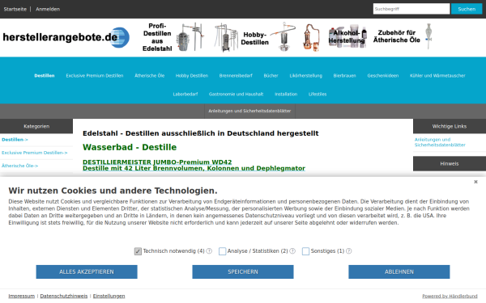
Task: Enable the Sonstiges cookie checkbox
Action: (305, 251)
